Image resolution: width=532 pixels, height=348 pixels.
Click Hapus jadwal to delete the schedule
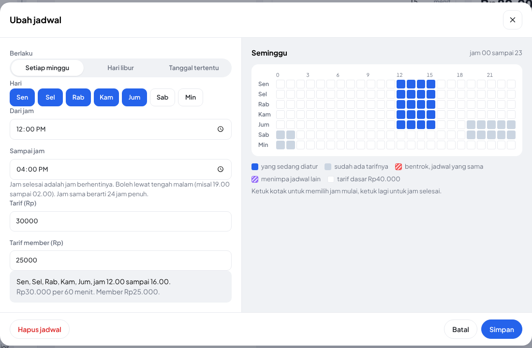40,329
